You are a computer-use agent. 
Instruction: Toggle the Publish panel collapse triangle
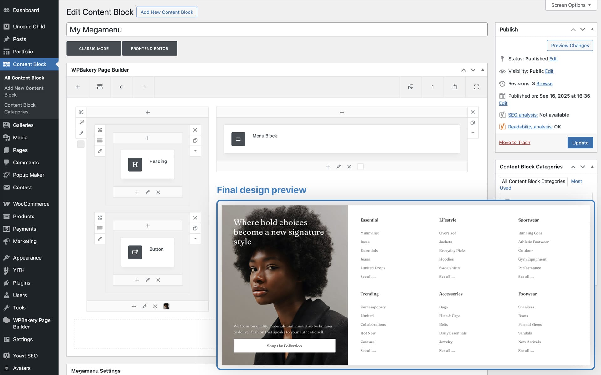coord(592,29)
